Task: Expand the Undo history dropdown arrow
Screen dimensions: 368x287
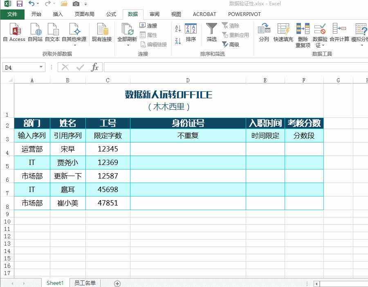Action: click(38, 4)
